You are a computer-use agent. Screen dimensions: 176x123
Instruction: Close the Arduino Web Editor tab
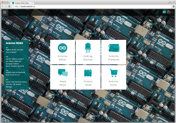[32, 3]
